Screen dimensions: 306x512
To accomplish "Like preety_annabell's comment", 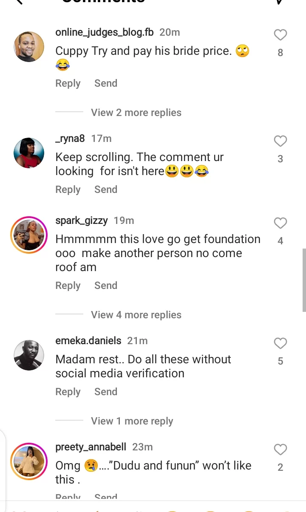I will tap(280, 450).
